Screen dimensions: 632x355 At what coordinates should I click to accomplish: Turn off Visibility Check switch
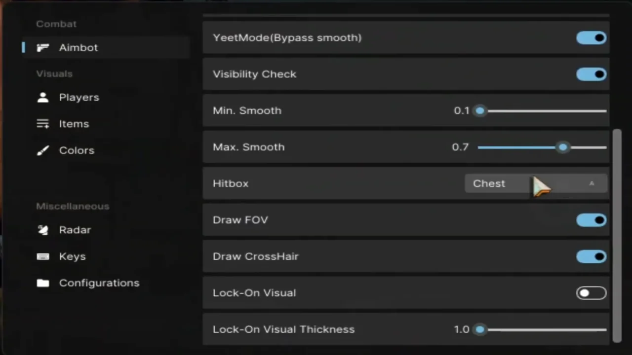click(591, 74)
